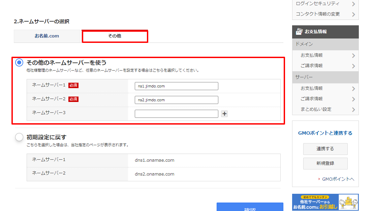Image resolution: width=375 pixels, height=211 pixels.
Task: Click the empty ネームサーバー3 input field
Action: click(x=176, y=114)
